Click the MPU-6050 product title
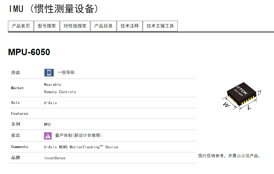Screen dimensions: 274x174 coord(29,52)
